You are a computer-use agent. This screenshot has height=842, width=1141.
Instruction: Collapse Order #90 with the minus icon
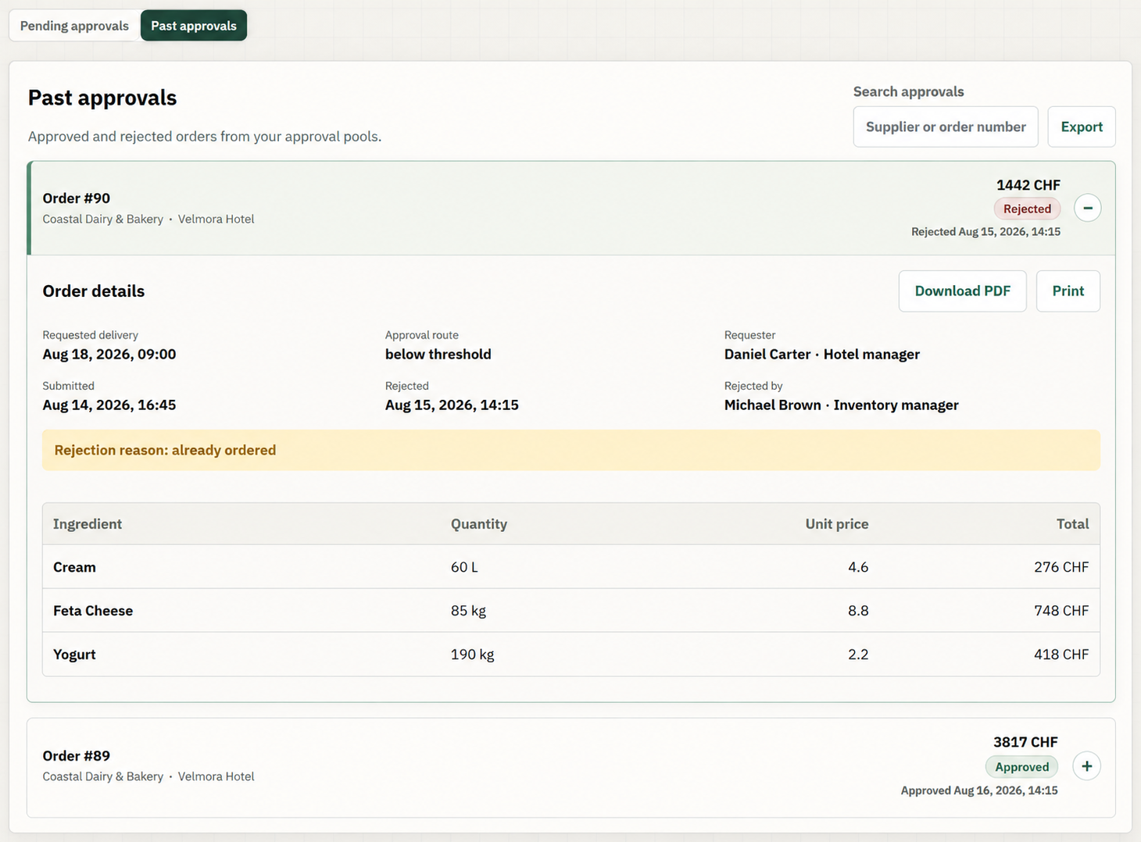(x=1087, y=208)
